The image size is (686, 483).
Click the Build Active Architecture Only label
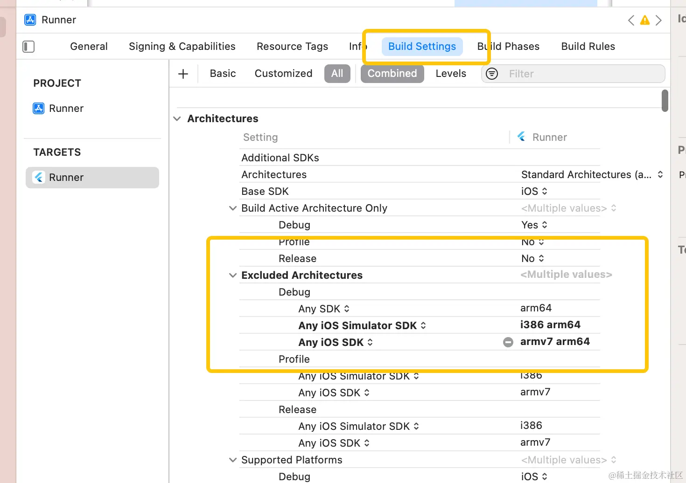click(x=314, y=208)
